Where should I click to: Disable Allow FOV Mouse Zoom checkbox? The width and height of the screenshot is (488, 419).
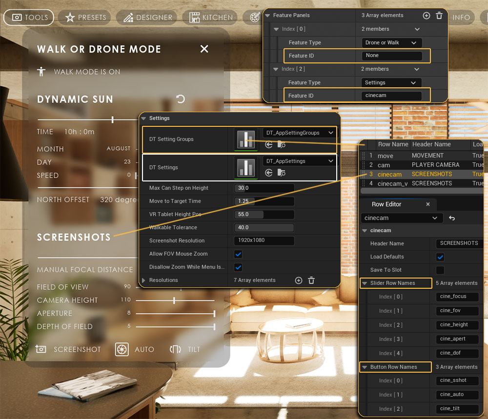point(238,254)
